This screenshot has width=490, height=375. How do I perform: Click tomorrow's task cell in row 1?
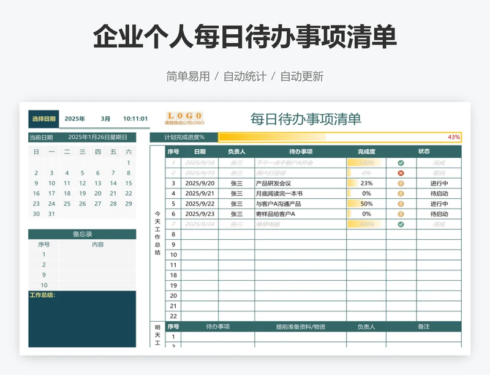[218, 336]
